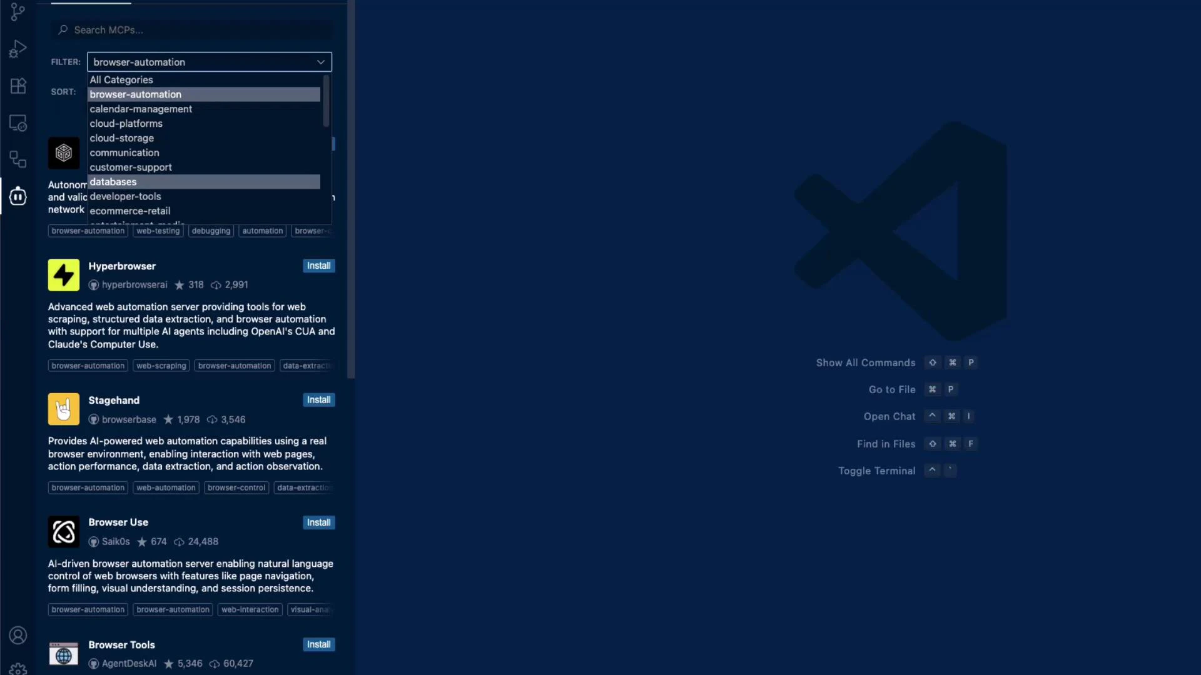
Task: Click the download icon next to 2,991
Action: (216, 285)
